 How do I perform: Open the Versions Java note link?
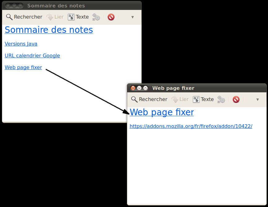click(21, 44)
